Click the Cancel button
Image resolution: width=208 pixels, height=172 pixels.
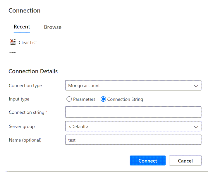pyautogui.click(x=185, y=161)
